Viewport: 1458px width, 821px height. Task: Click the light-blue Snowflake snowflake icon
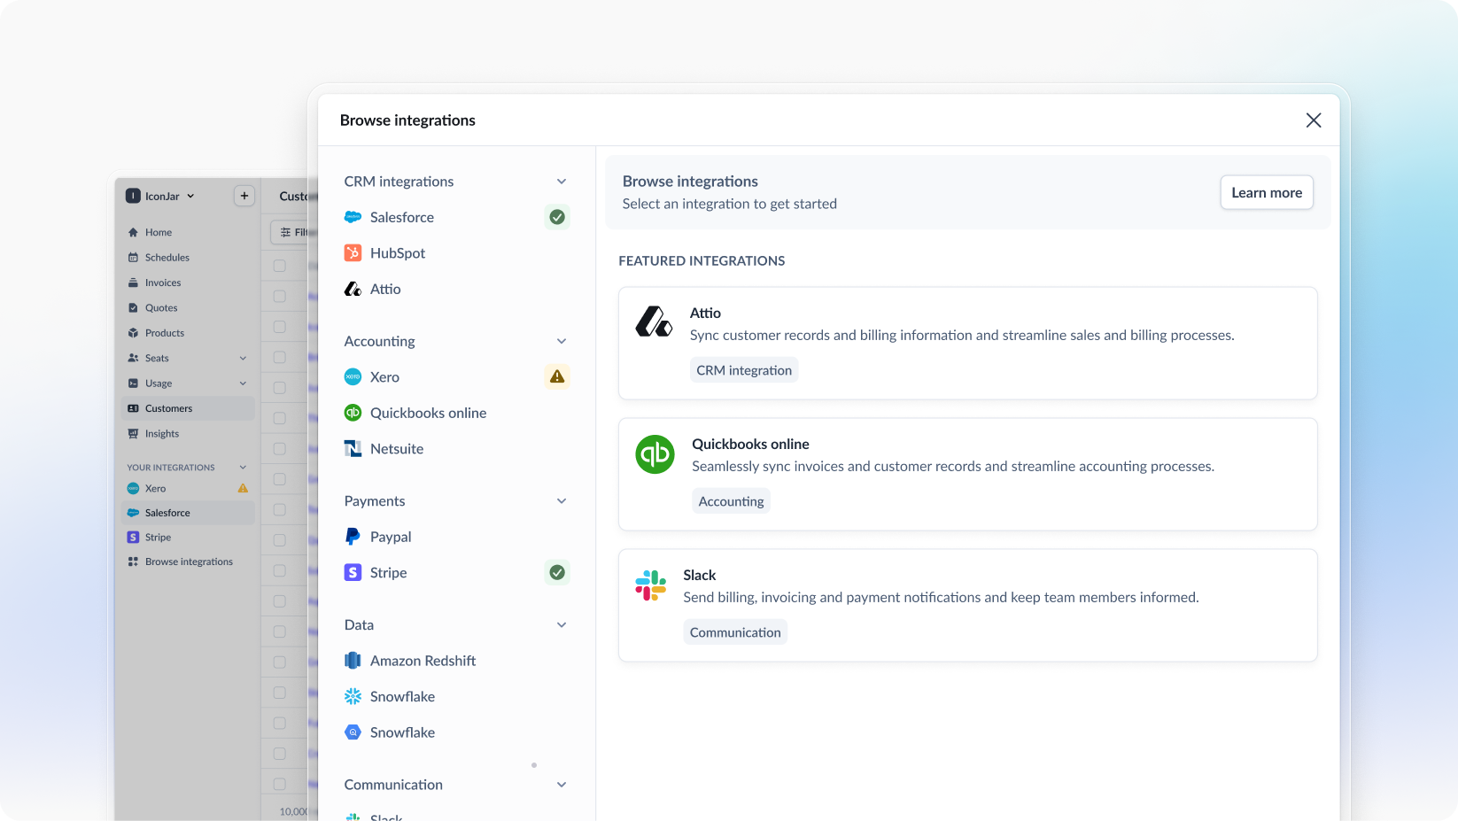(x=353, y=696)
